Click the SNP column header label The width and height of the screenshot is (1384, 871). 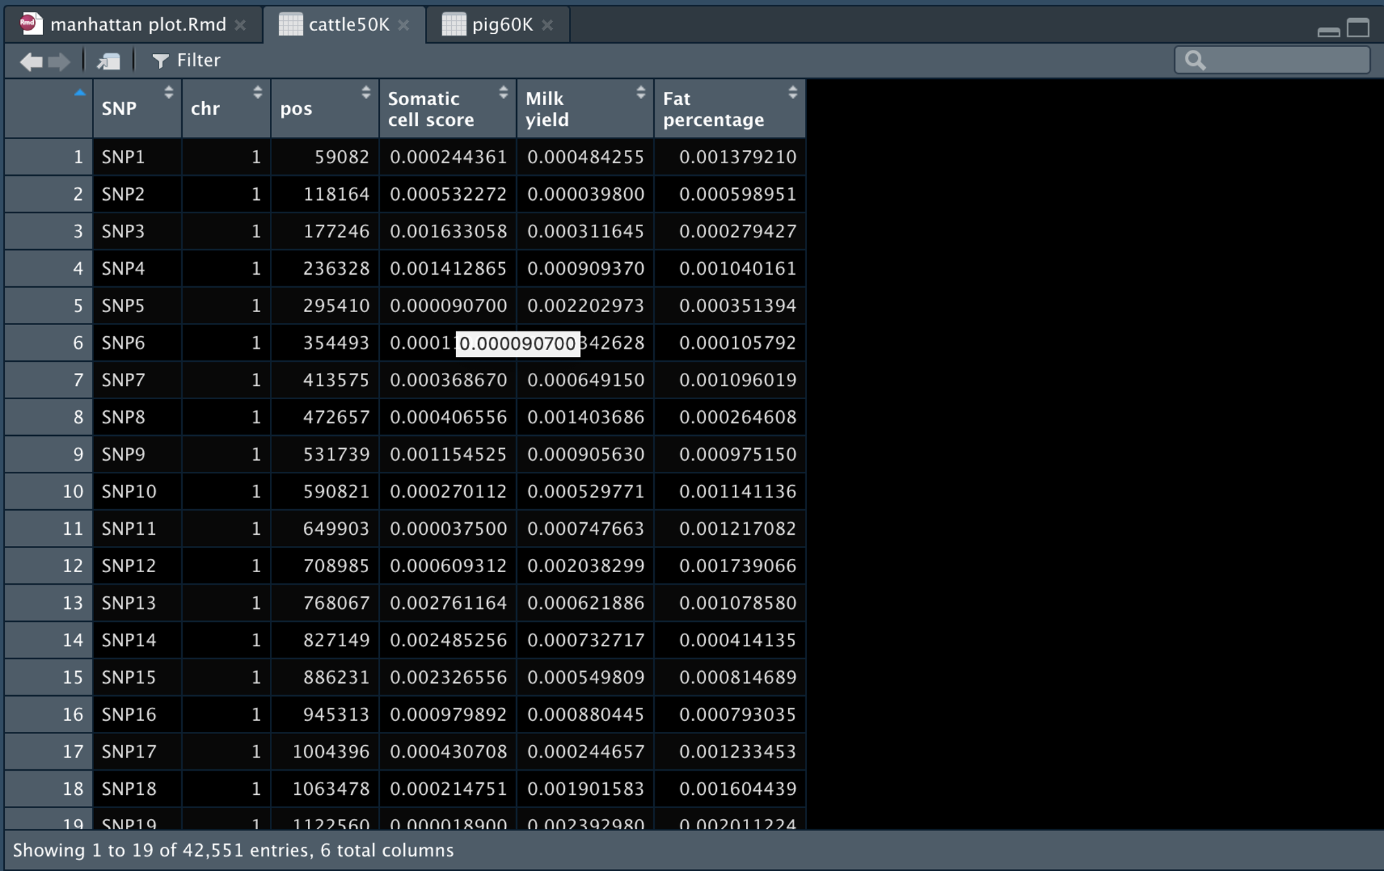119,109
